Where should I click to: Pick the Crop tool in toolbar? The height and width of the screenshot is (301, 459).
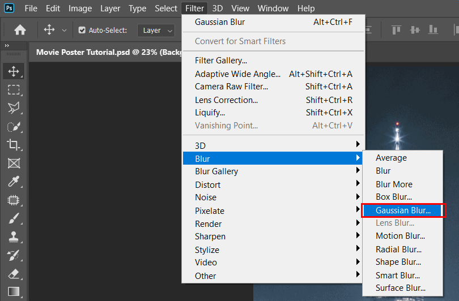point(14,145)
